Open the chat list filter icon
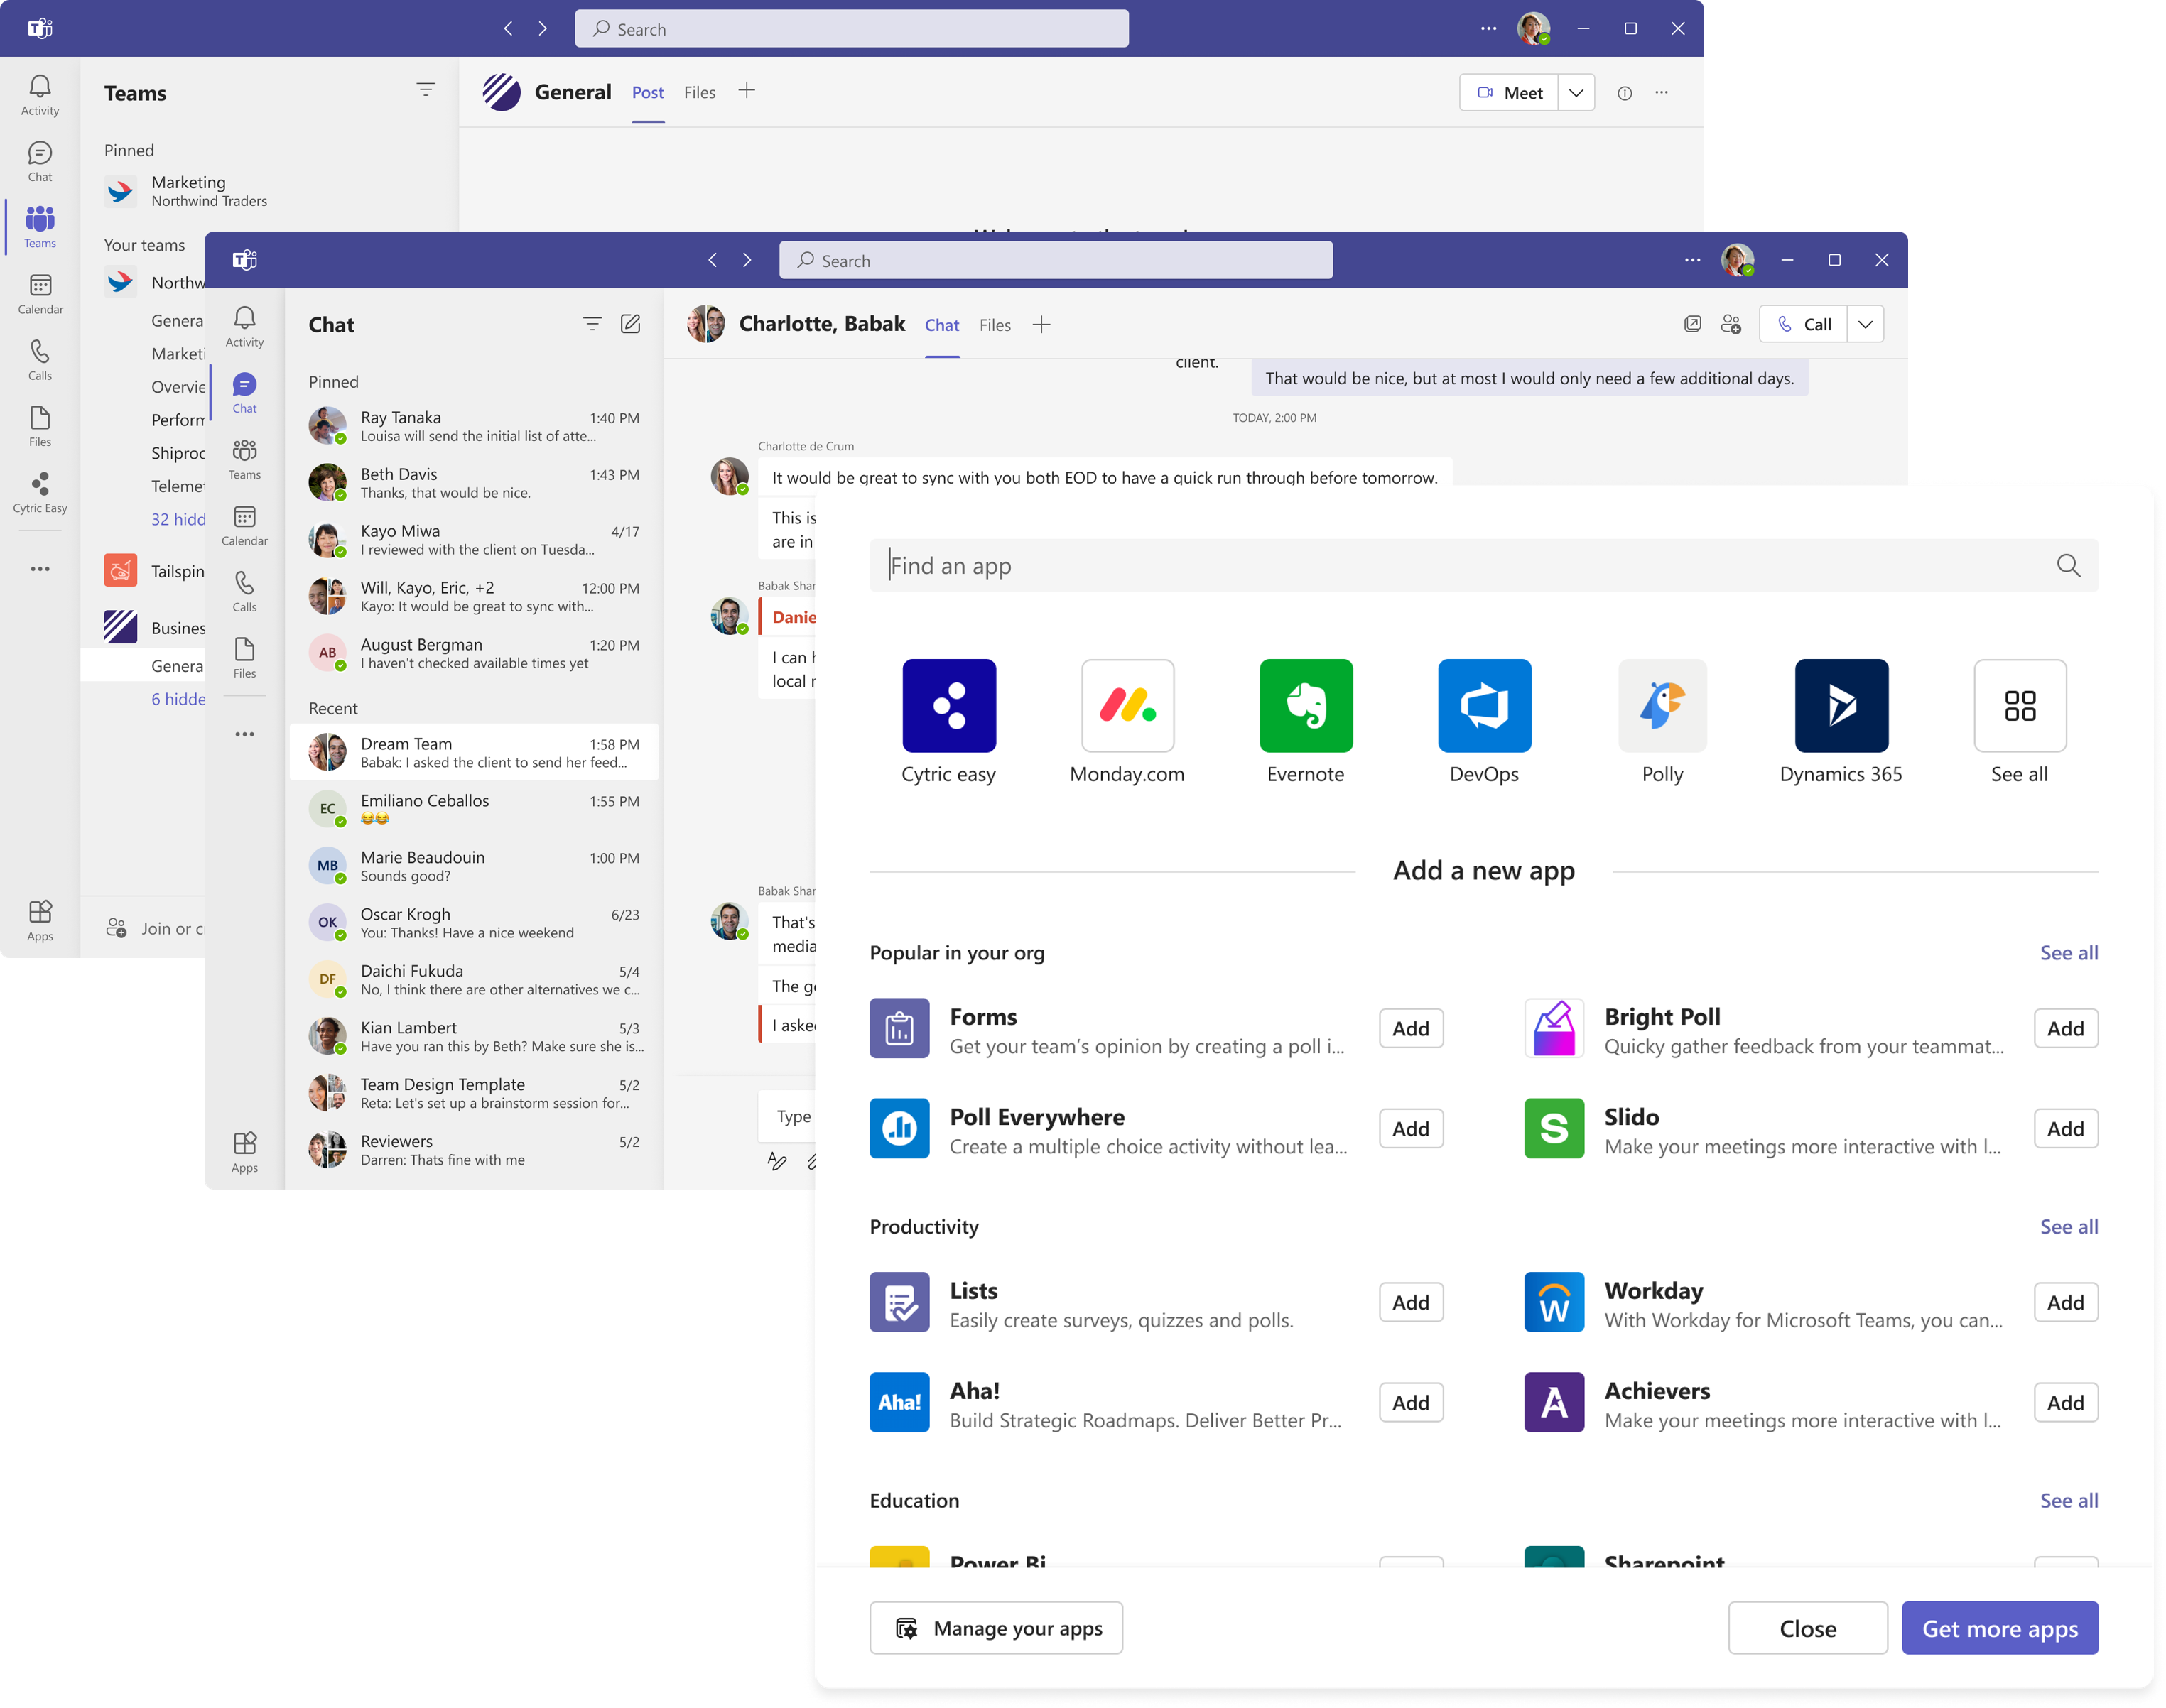The image size is (2166, 1708). pyautogui.click(x=592, y=324)
